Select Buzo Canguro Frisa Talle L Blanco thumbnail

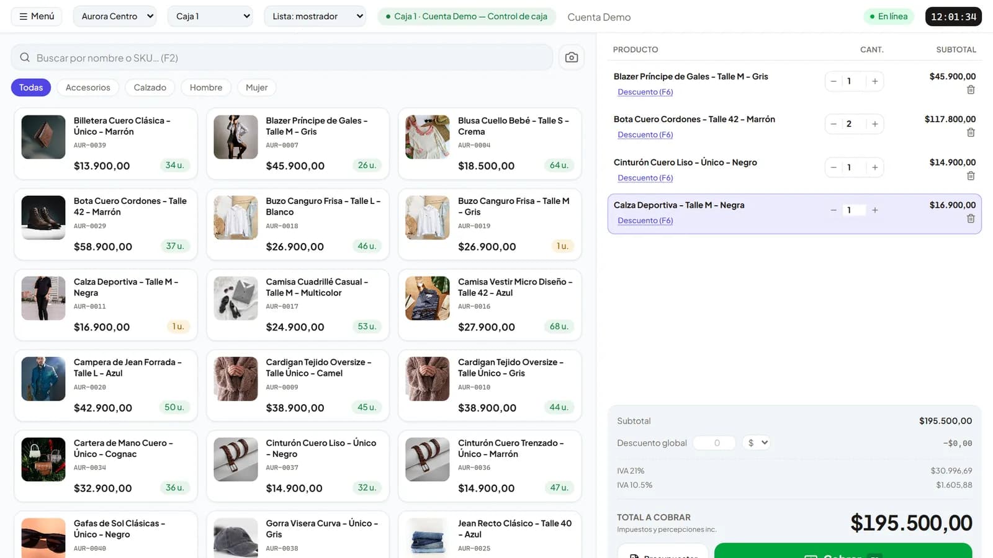point(236,218)
